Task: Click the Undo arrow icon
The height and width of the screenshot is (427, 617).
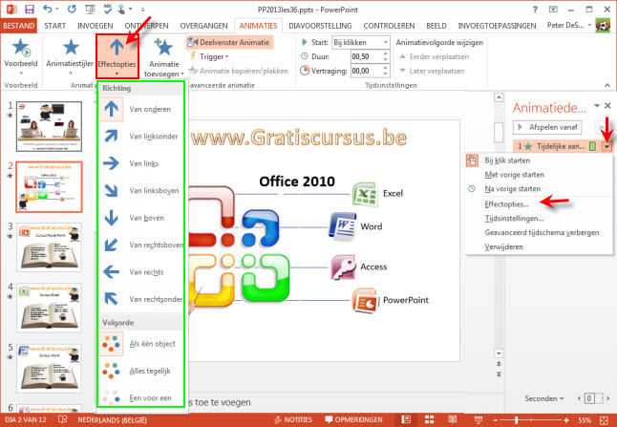Action: pyautogui.click(x=48, y=9)
